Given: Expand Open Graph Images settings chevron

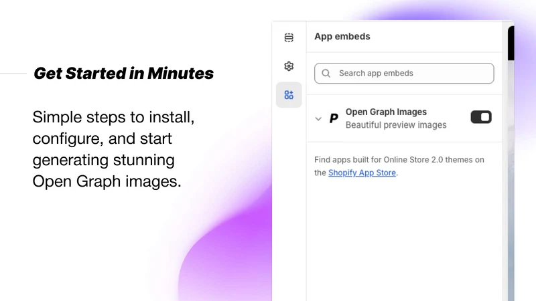Looking at the screenshot, I should (x=318, y=119).
